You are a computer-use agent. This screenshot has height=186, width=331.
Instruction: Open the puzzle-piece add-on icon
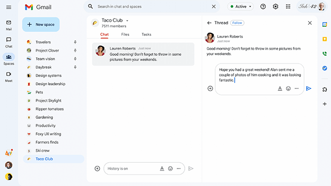[325, 89]
